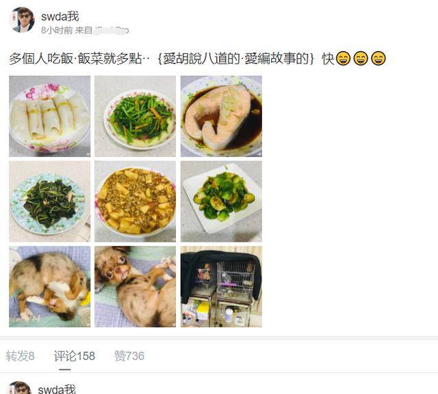The height and width of the screenshot is (394, 438).
Task: View the steamed salmon steak photo
Action: 221,116
